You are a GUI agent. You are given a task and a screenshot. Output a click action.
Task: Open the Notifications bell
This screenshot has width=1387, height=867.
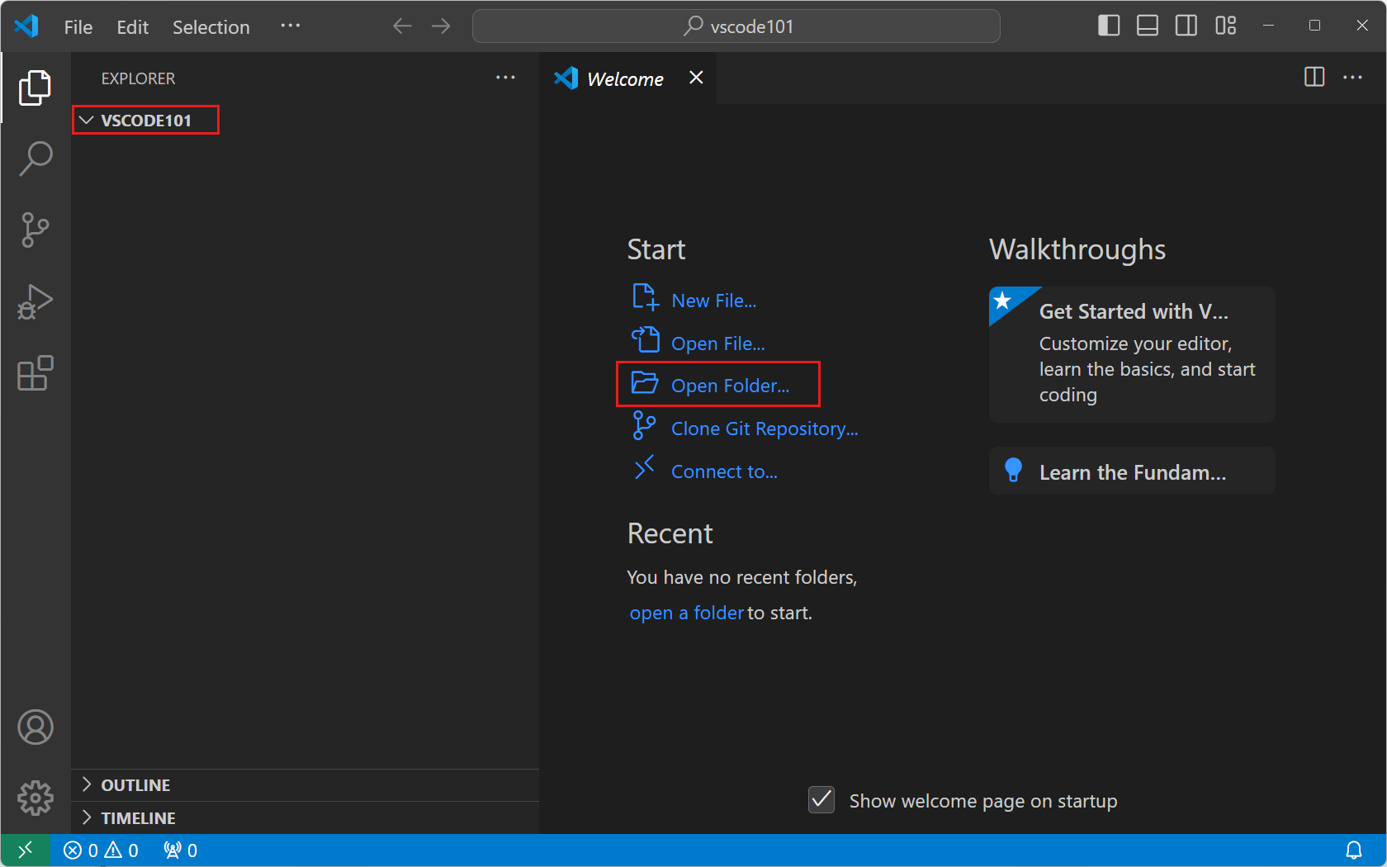point(1354,850)
